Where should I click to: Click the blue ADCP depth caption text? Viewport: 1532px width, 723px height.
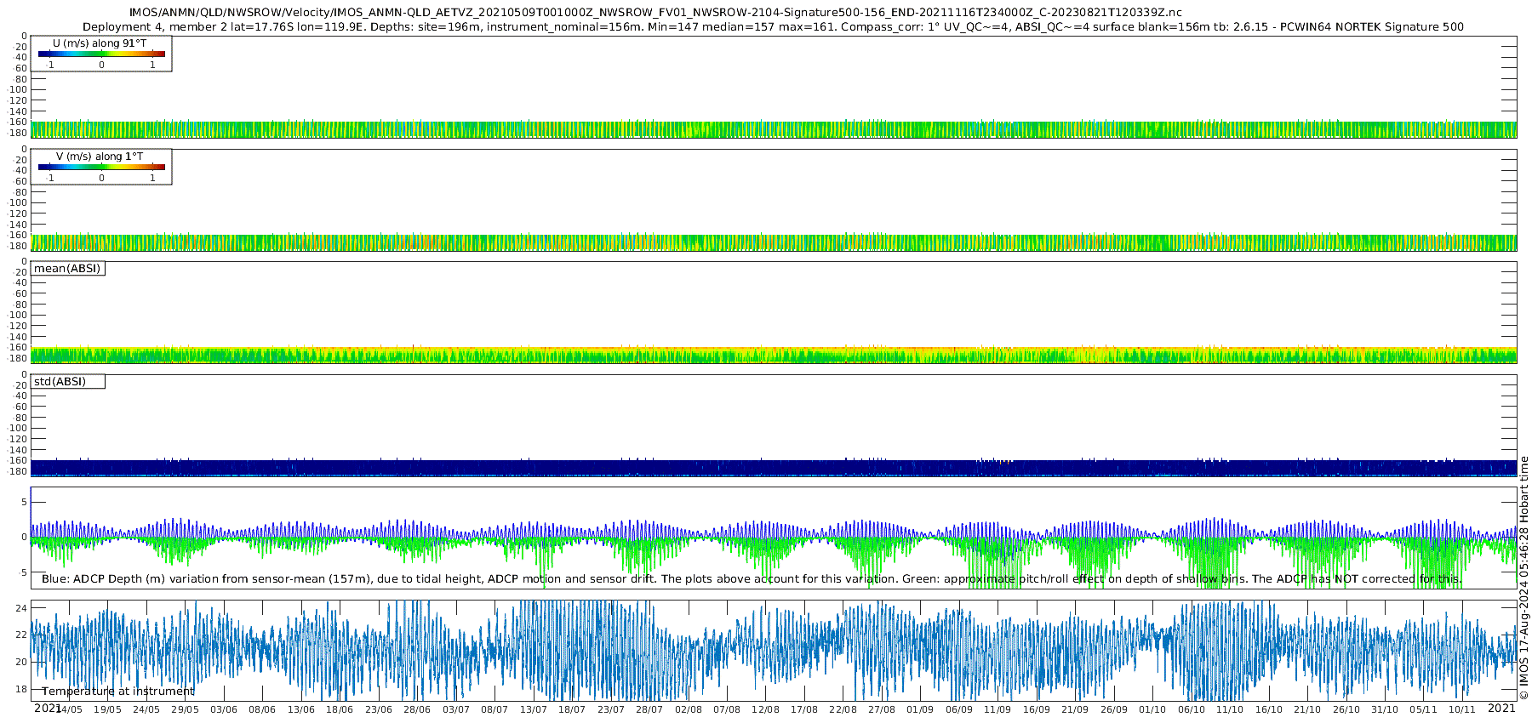click(x=751, y=579)
